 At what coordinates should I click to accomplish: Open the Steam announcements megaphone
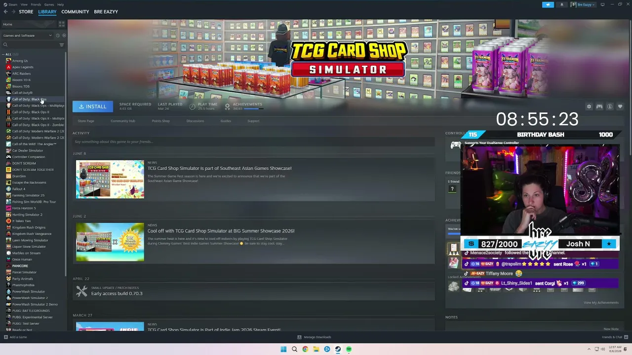click(x=548, y=4)
